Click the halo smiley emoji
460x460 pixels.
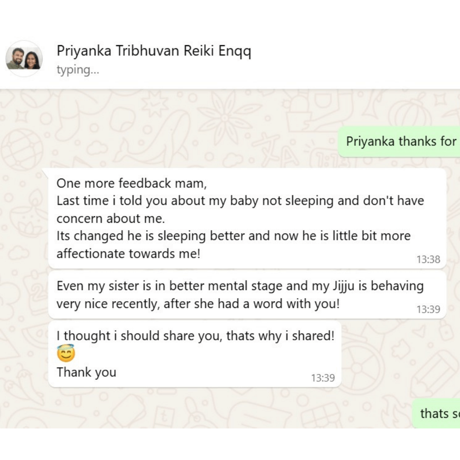point(66,354)
